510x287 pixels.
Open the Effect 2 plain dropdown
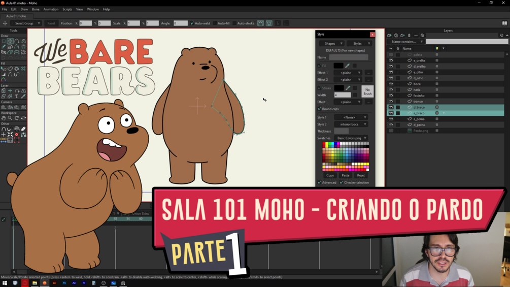pyautogui.click(x=348, y=80)
